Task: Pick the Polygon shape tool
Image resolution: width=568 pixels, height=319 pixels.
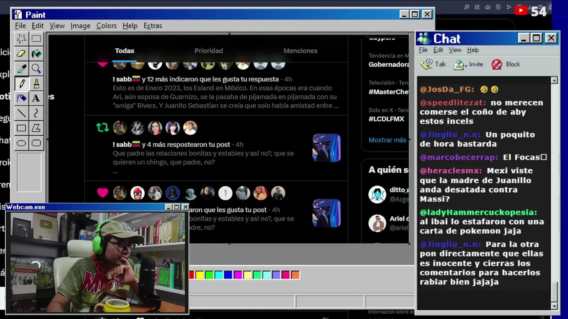Action: pyautogui.click(x=36, y=128)
